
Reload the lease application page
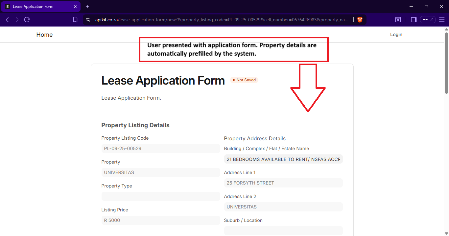click(27, 20)
